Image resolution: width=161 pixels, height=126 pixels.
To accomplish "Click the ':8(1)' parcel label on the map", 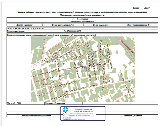I will [x=53, y=61].
